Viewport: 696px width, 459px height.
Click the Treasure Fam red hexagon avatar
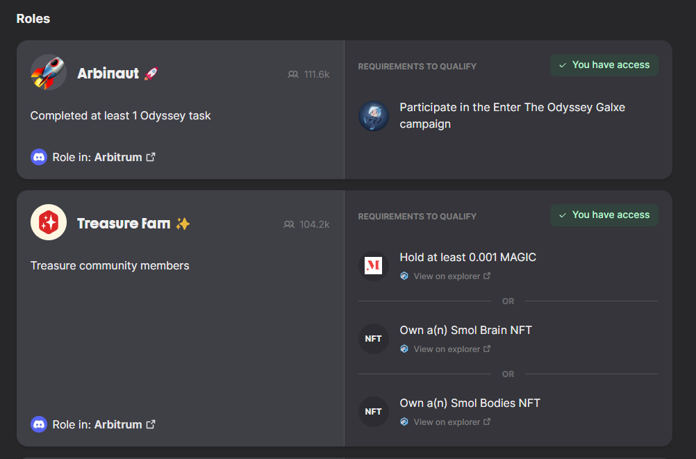49,222
